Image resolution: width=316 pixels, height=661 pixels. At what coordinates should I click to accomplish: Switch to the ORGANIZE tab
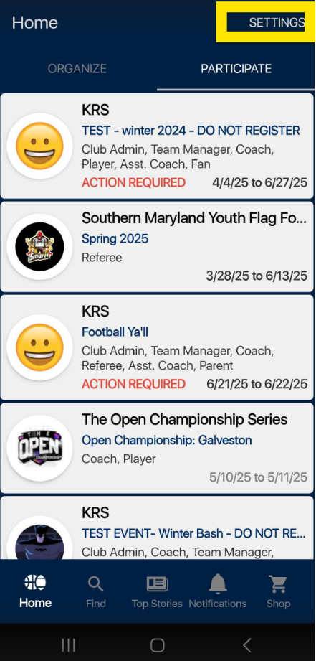click(77, 69)
